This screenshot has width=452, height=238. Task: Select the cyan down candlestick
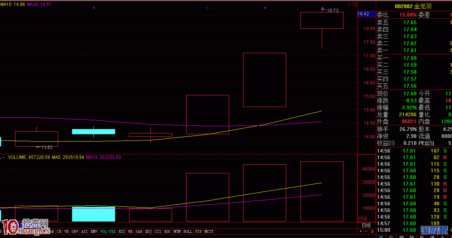coord(93,132)
